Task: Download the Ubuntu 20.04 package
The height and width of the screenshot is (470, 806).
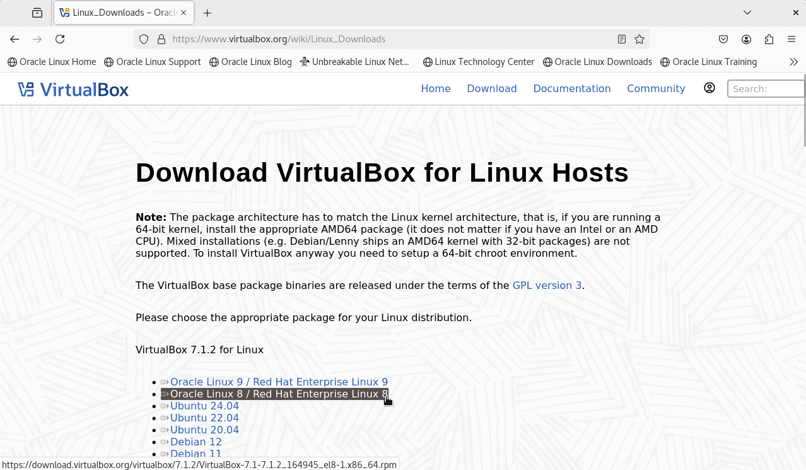Action: pos(204,430)
